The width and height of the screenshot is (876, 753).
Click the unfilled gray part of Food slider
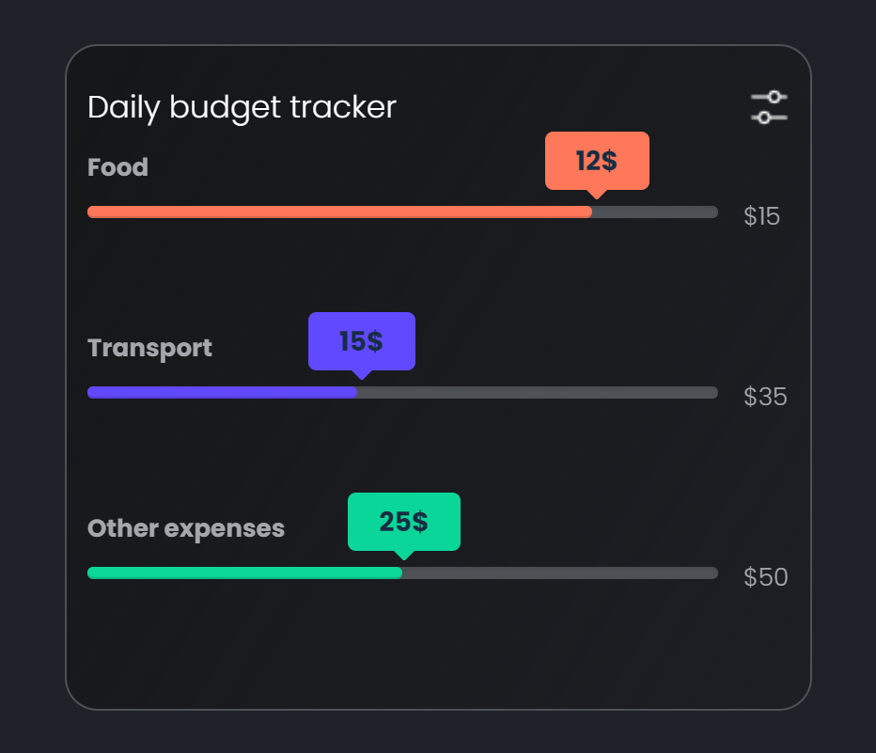pyautogui.click(x=655, y=212)
